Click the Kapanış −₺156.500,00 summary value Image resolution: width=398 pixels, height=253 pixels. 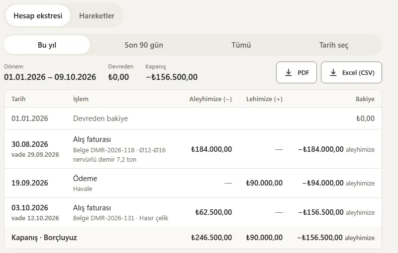click(172, 77)
